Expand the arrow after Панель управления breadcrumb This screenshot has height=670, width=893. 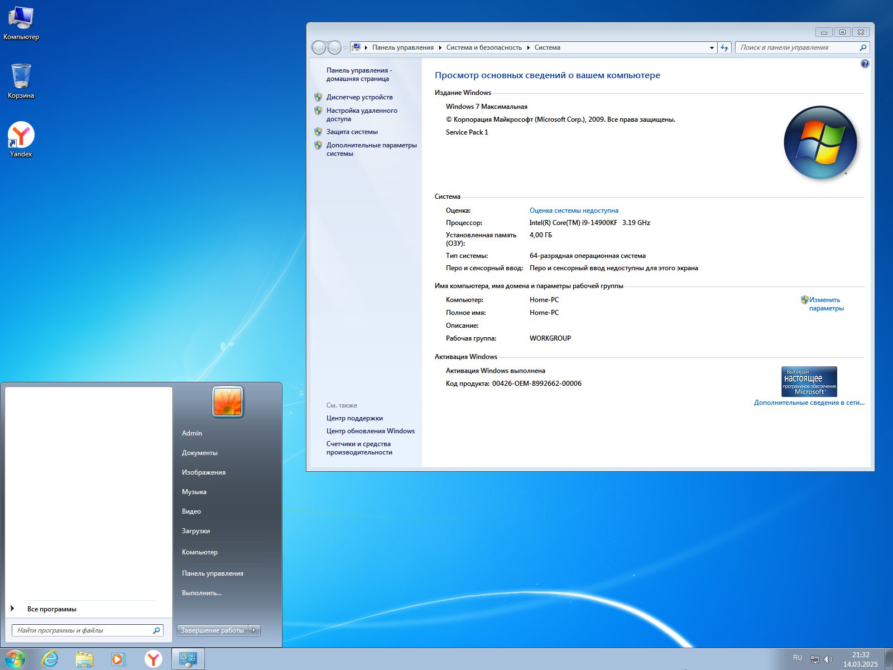pyautogui.click(x=440, y=47)
